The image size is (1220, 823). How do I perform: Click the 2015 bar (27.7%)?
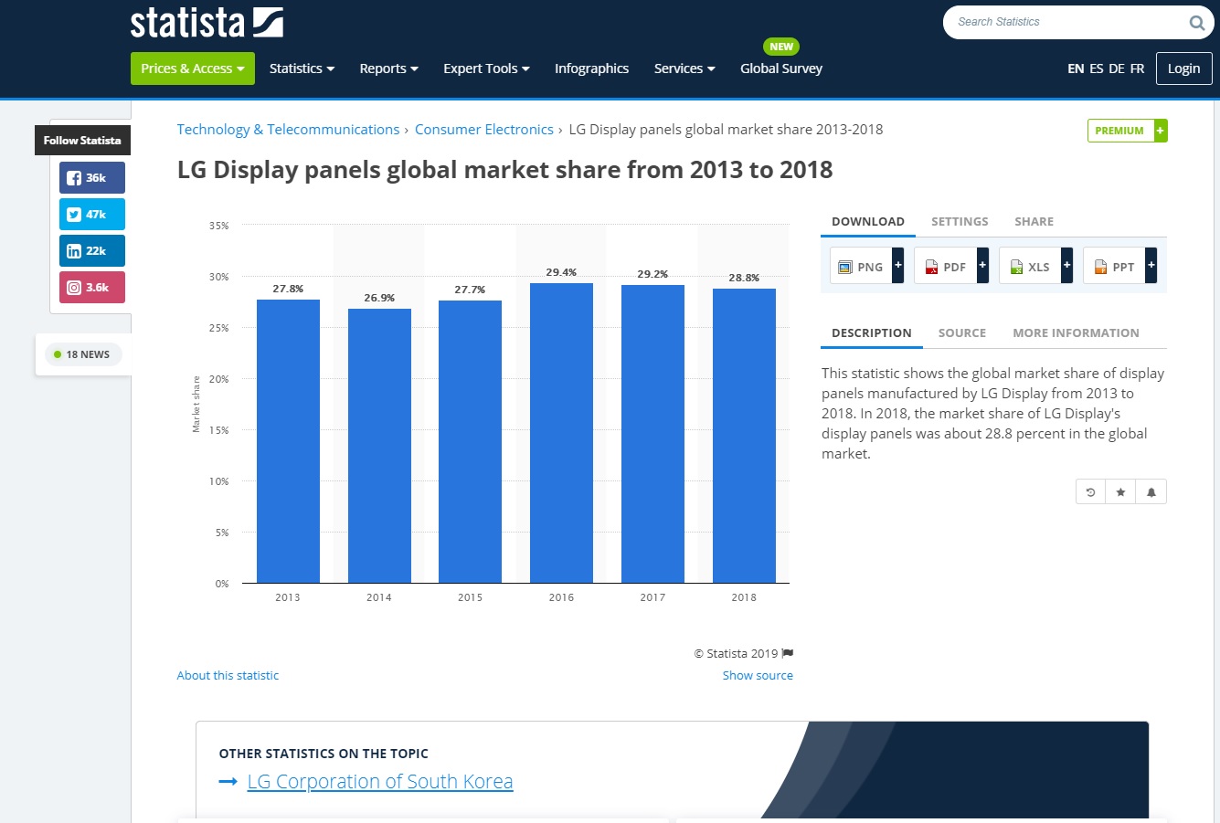point(470,441)
